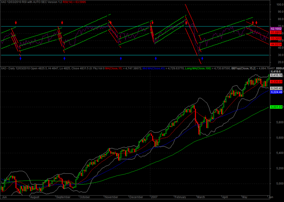Click the 'BBTop(Close,15,2)' legend text
The width and height of the screenshot is (284, 202).
point(244,68)
